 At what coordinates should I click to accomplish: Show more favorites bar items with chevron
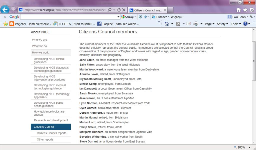(x=159, y=21)
